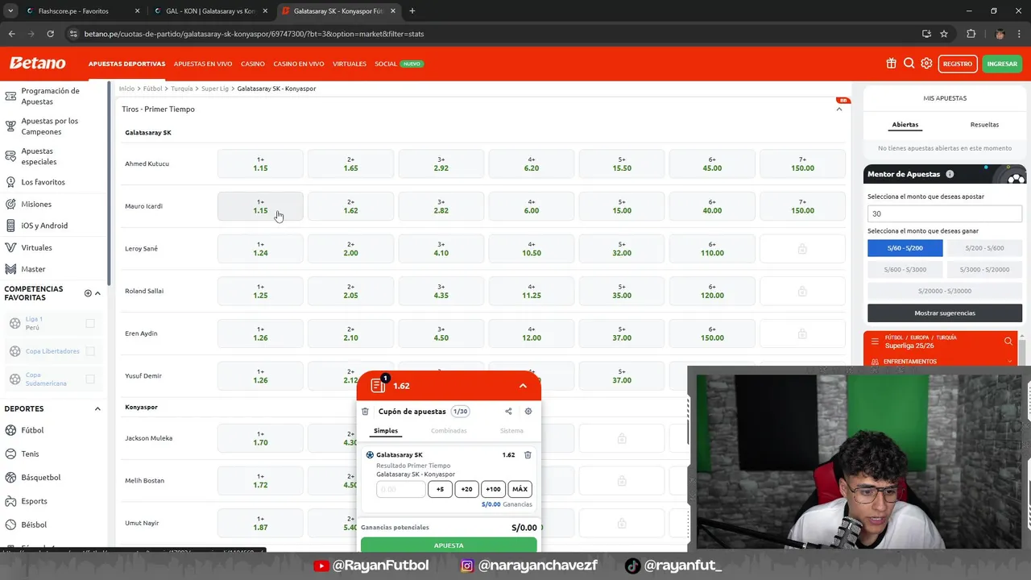Select the Combinadas coupon tab
Screen dimensions: 1031x580
pyautogui.click(x=449, y=431)
